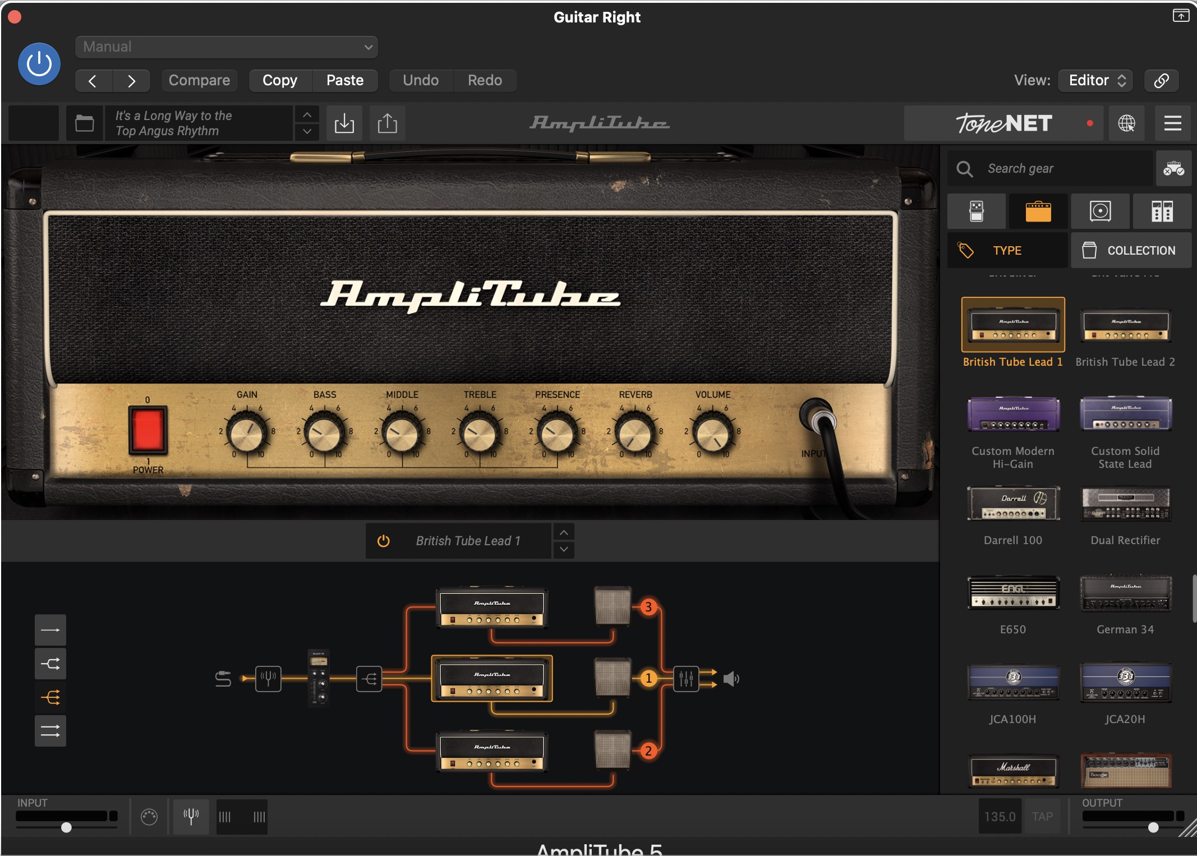Select amp on chain path 3
The width and height of the screenshot is (1197, 856).
click(492, 608)
